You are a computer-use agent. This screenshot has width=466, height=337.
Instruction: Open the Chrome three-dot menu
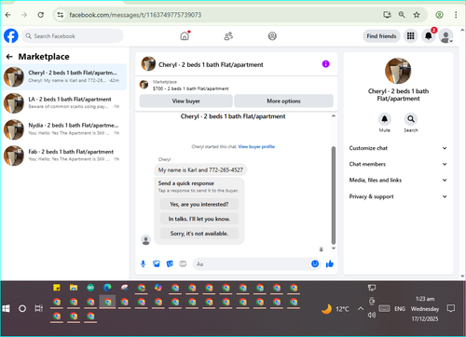click(x=456, y=15)
